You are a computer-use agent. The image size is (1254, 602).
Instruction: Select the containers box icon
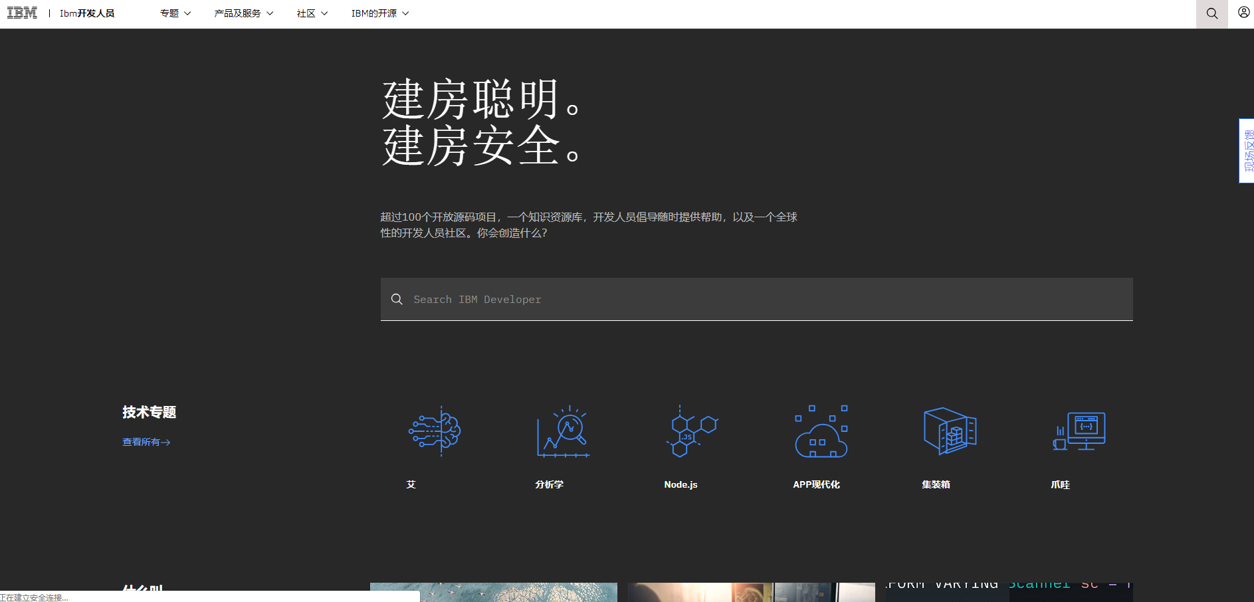tap(950, 431)
